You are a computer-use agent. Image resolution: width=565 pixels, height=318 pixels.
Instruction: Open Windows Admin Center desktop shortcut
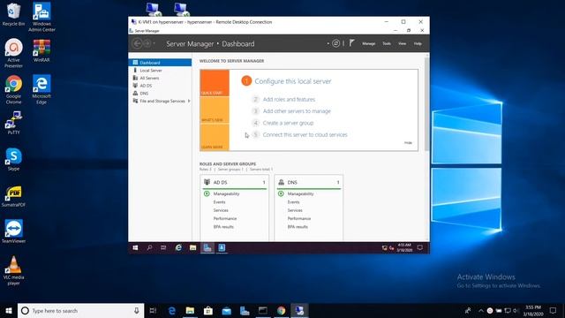[41, 17]
